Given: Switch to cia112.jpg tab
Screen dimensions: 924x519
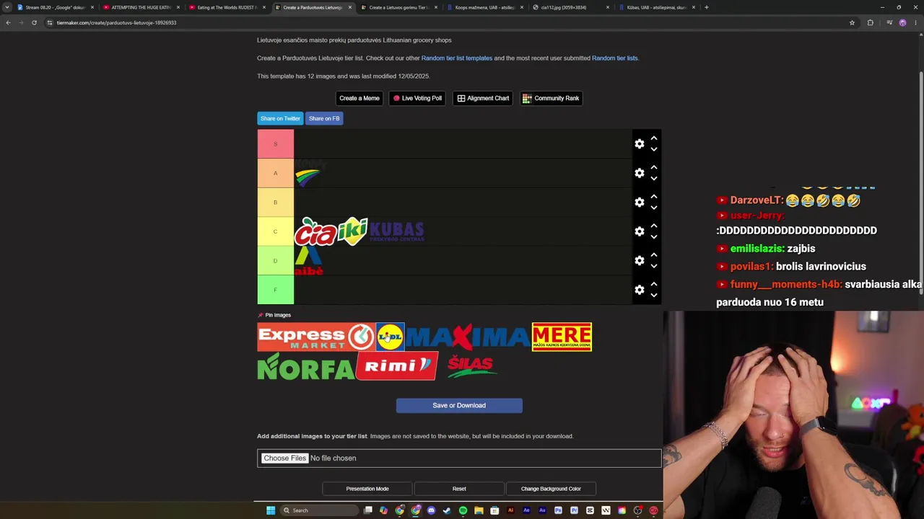Looking at the screenshot, I should (570, 7).
